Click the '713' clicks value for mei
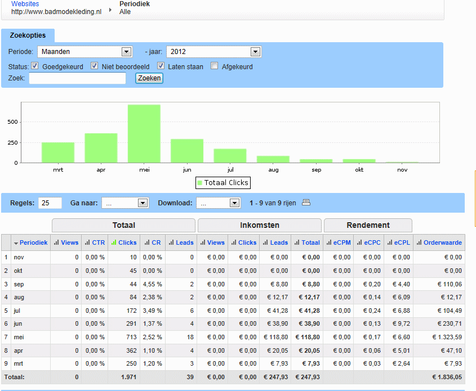 point(131,337)
